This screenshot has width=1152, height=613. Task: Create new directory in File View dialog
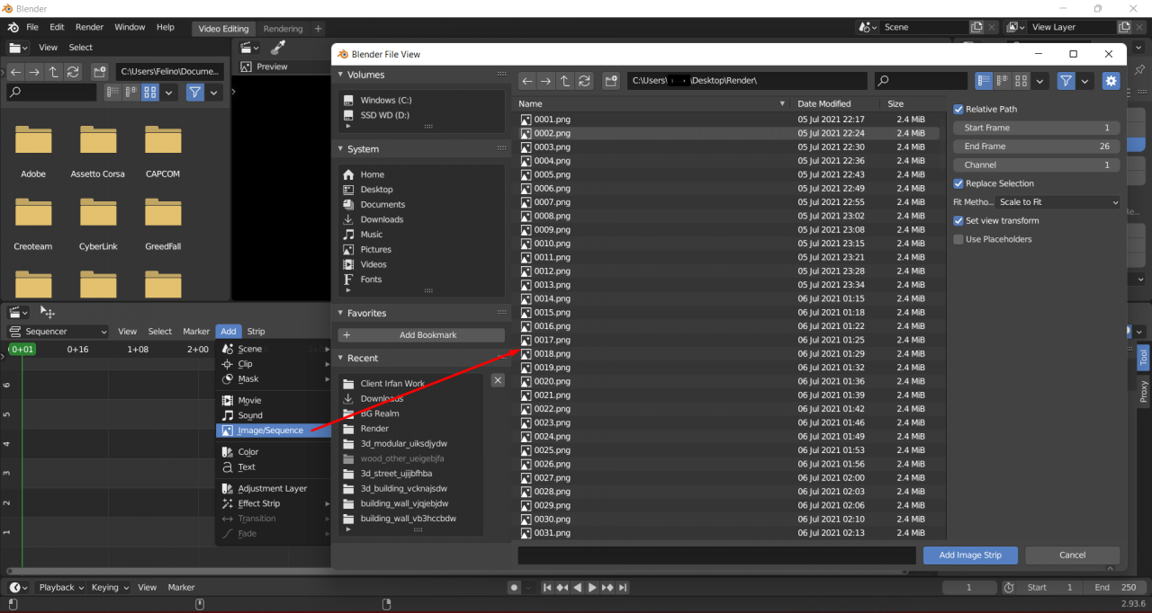coord(612,81)
